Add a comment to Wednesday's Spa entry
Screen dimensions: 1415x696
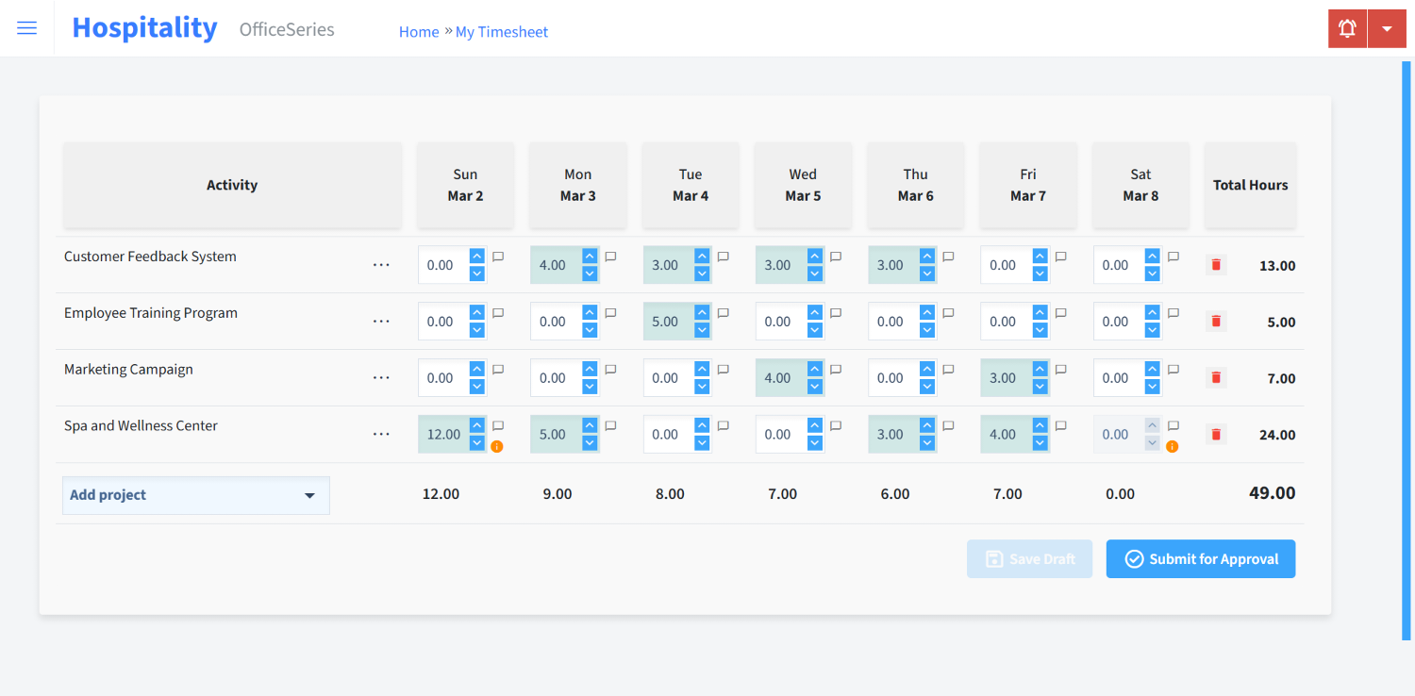pos(835,425)
